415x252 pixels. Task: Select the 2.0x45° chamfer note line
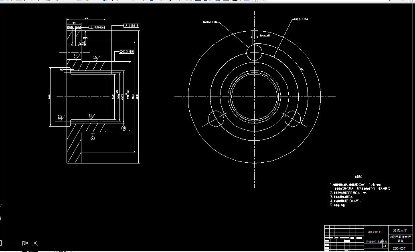tap(345, 201)
